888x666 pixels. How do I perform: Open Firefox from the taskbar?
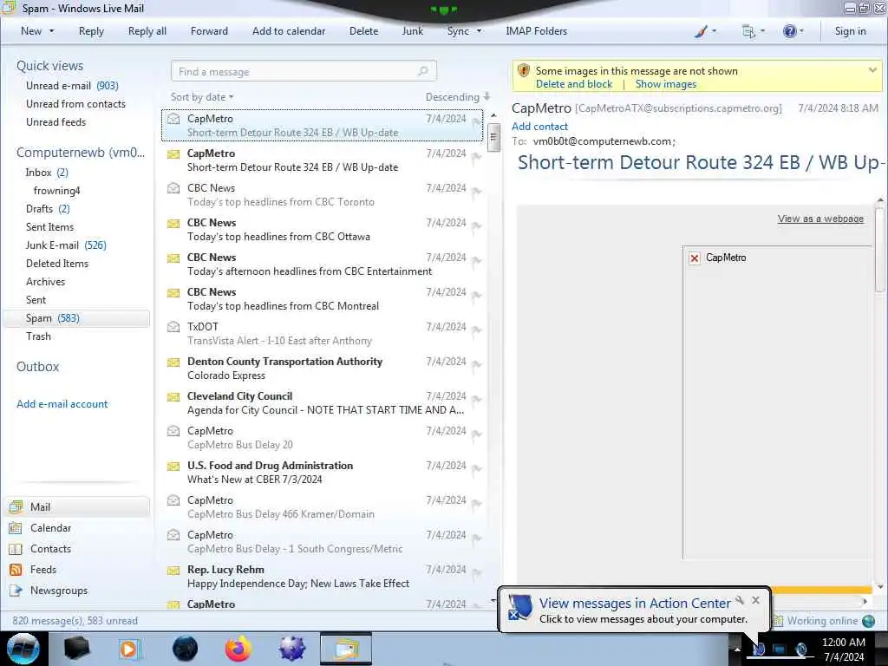[x=238, y=649]
